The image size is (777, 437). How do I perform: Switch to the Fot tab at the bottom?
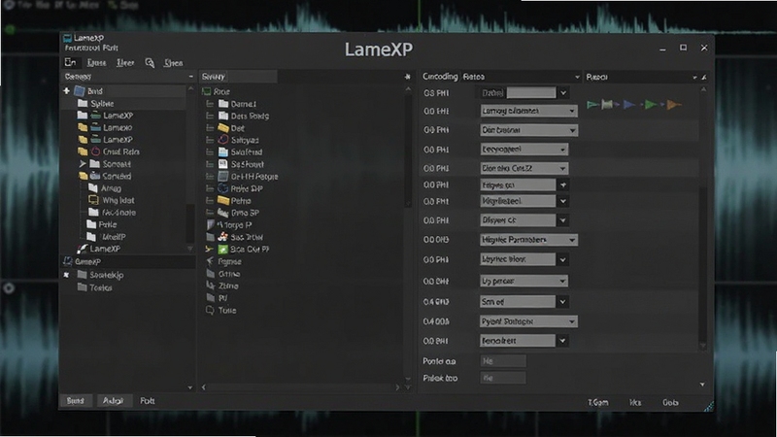148,400
